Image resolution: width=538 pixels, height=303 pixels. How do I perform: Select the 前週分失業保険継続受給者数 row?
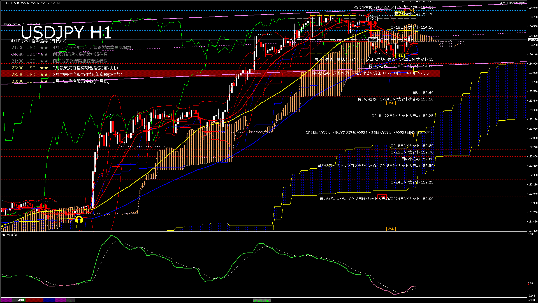point(59,61)
